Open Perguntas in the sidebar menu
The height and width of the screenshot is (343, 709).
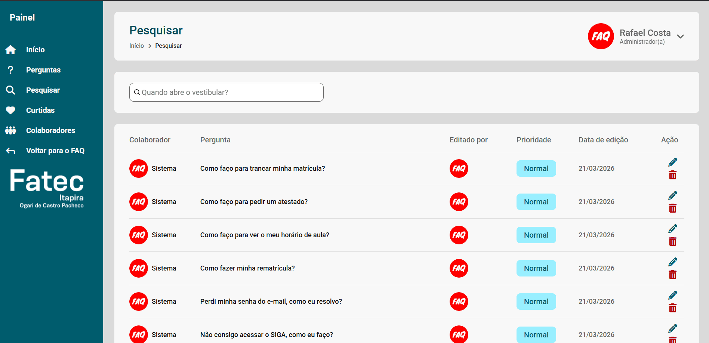coord(43,70)
